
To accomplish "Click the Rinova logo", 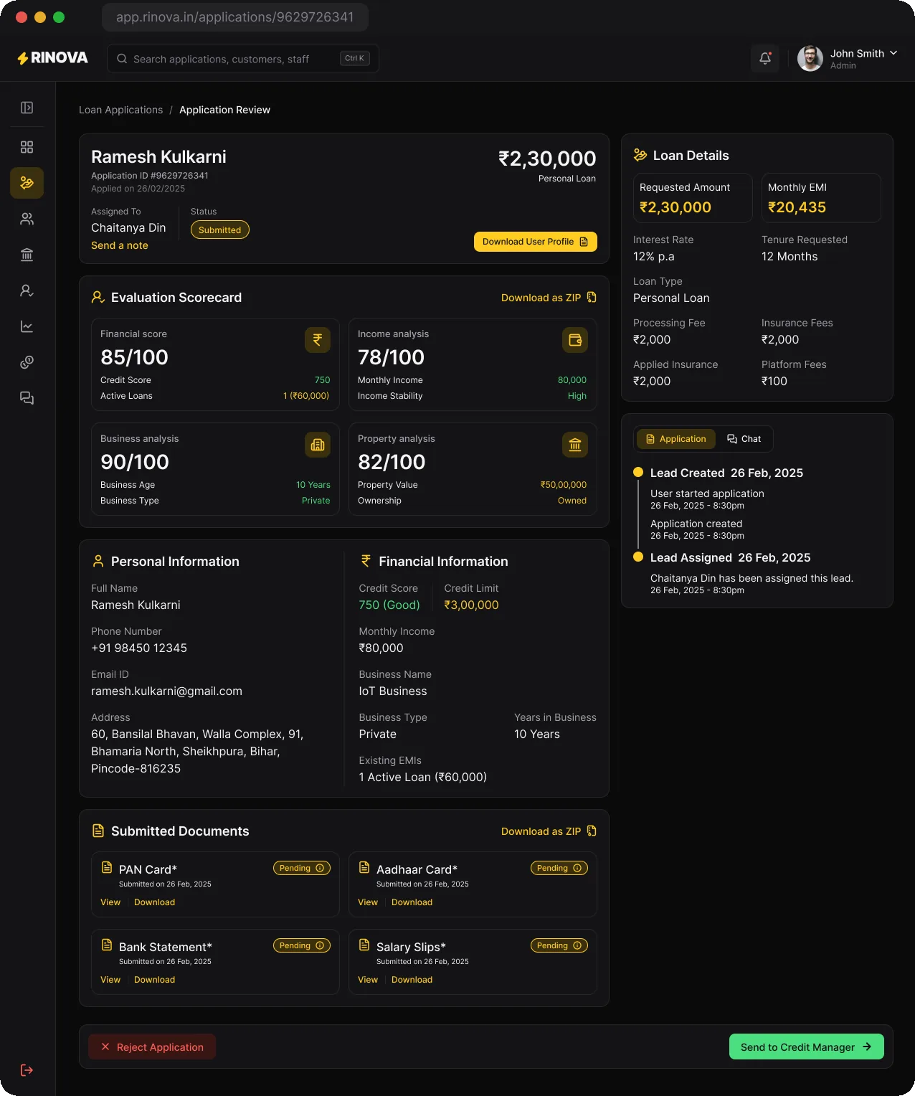I will pos(52,58).
